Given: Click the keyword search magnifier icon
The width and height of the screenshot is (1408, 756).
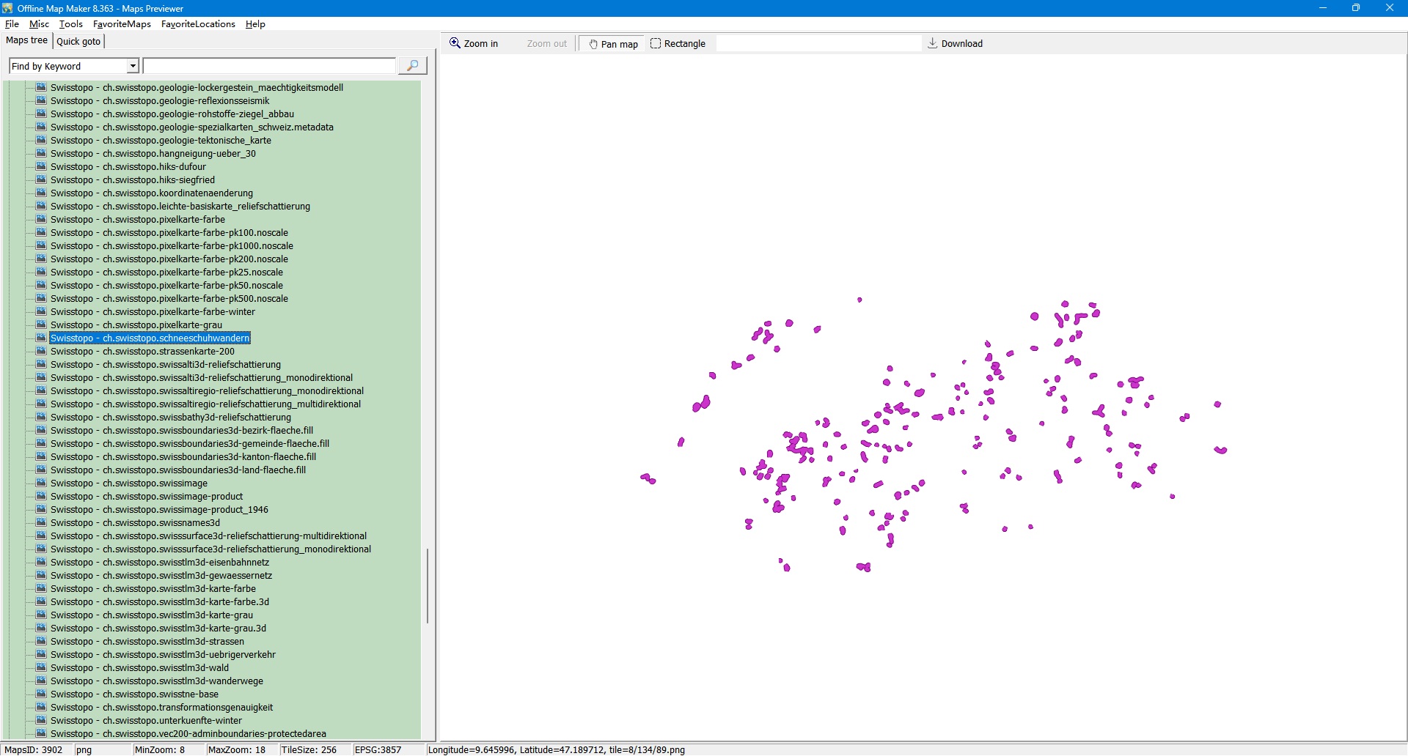Looking at the screenshot, I should 412,66.
